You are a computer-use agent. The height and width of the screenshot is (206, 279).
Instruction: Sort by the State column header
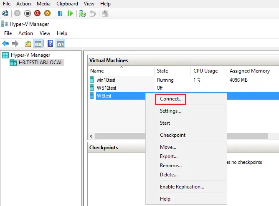162,71
